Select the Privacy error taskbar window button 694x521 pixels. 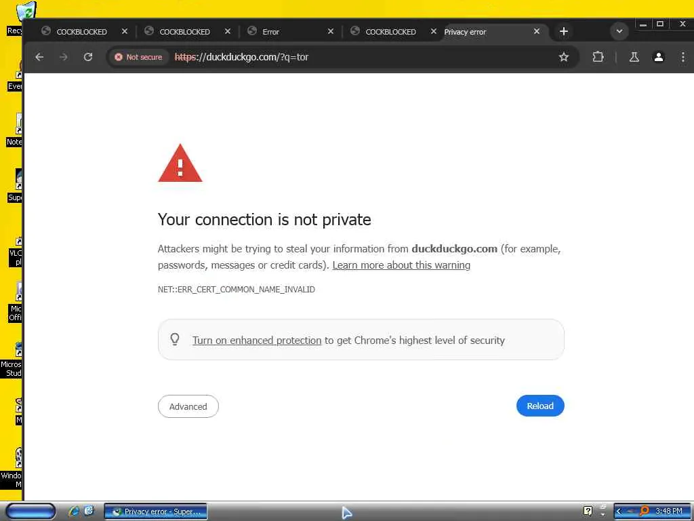click(x=155, y=512)
